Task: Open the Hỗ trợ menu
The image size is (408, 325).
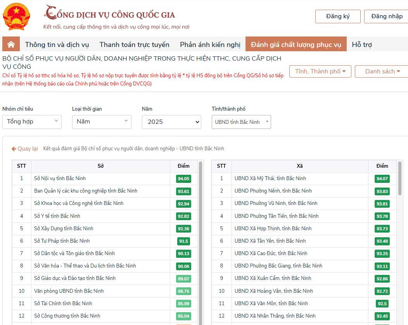Action: point(361,45)
